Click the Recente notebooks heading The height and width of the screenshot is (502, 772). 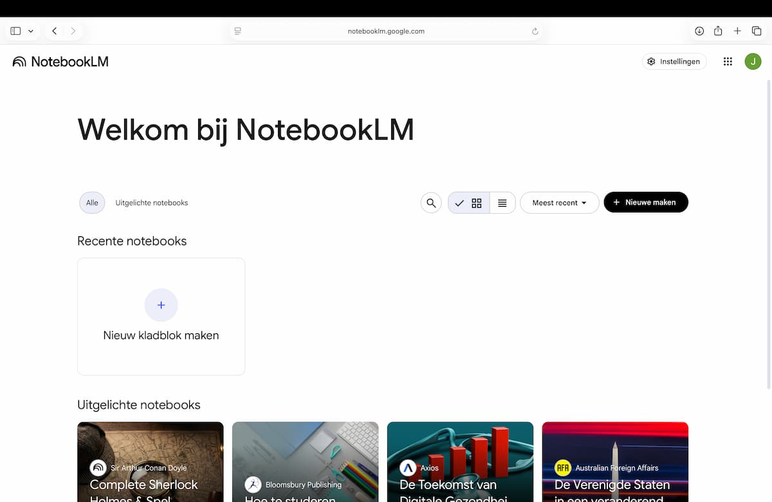[x=132, y=241]
